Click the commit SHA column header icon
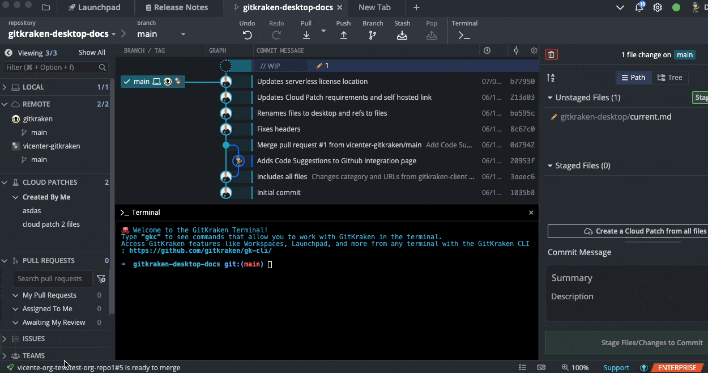Viewport: 708px width, 373px height. point(516,50)
